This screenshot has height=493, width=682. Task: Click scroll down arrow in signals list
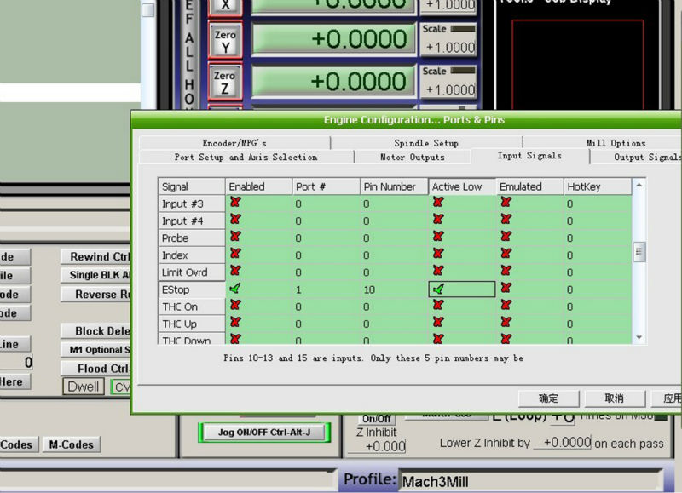click(x=639, y=337)
